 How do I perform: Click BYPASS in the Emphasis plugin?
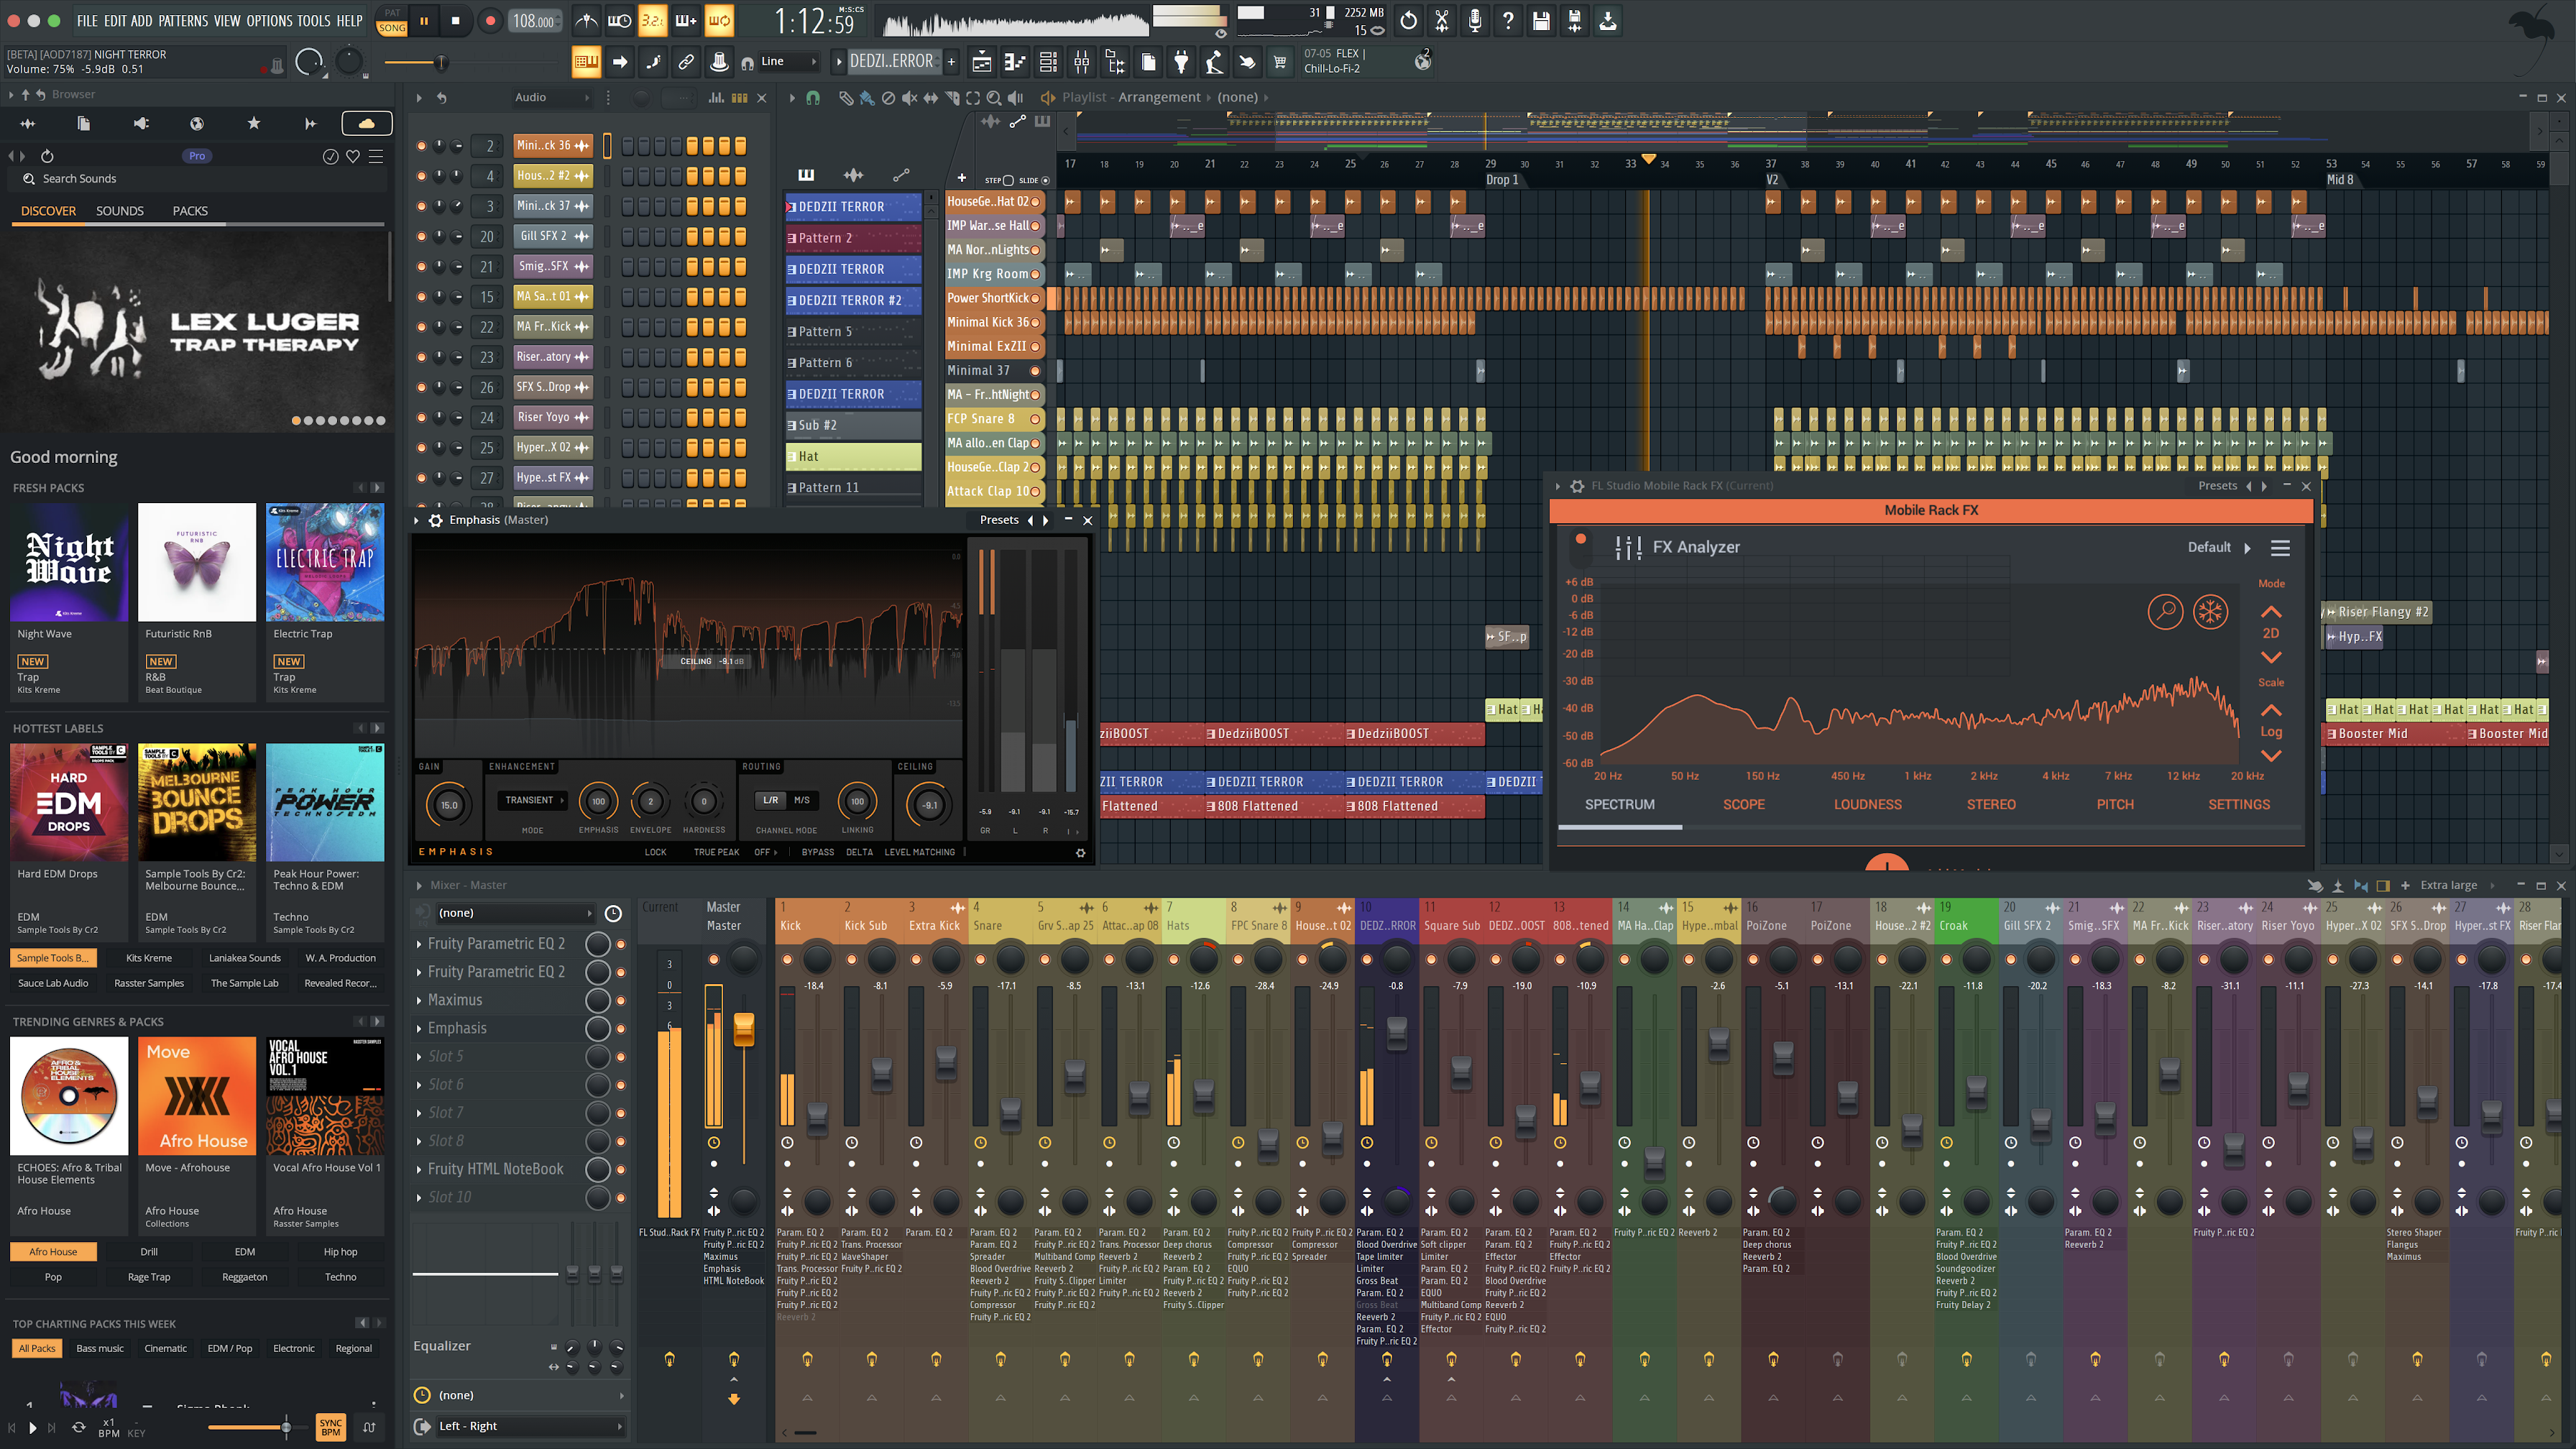(818, 852)
